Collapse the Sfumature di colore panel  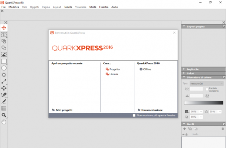184,77
